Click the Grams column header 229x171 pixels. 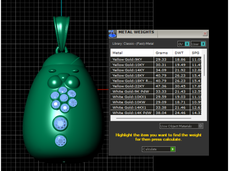163,53
